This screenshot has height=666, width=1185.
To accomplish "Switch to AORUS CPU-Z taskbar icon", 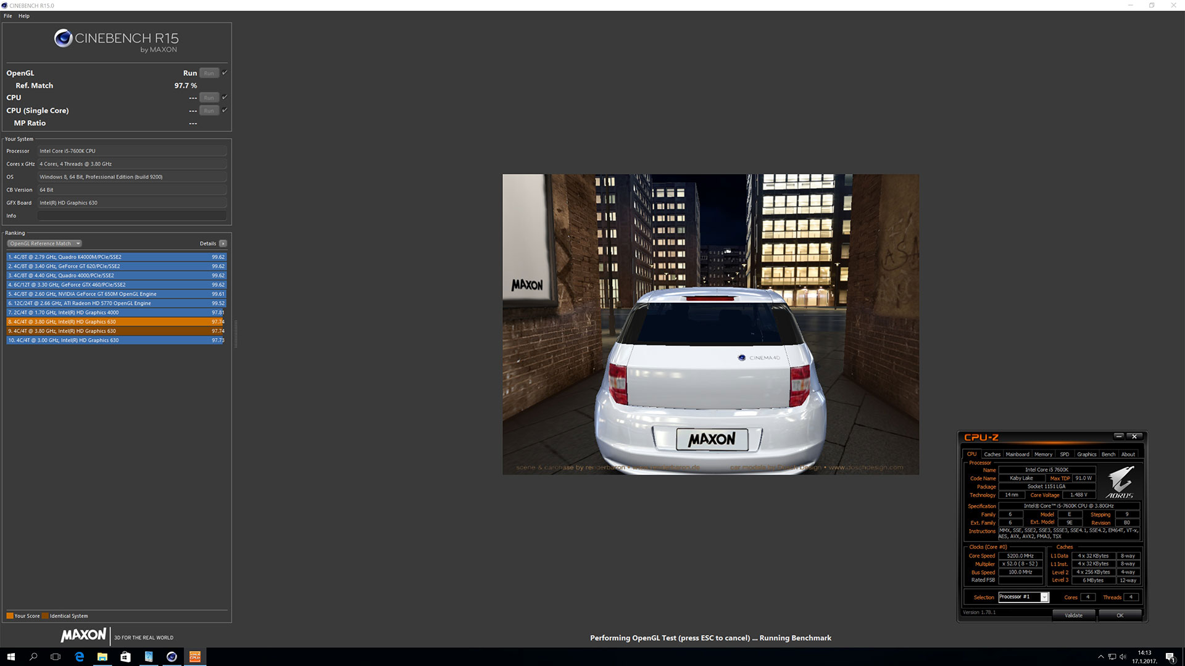I will pos(195,657).
